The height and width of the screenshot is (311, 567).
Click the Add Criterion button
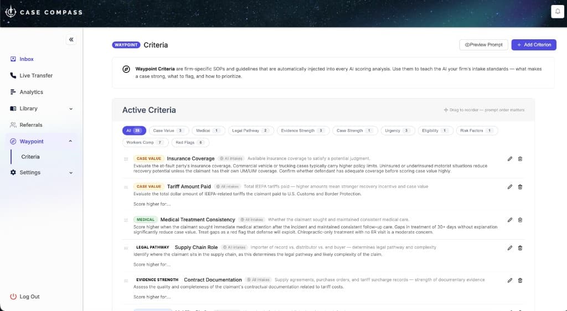[x=534, y=45]
